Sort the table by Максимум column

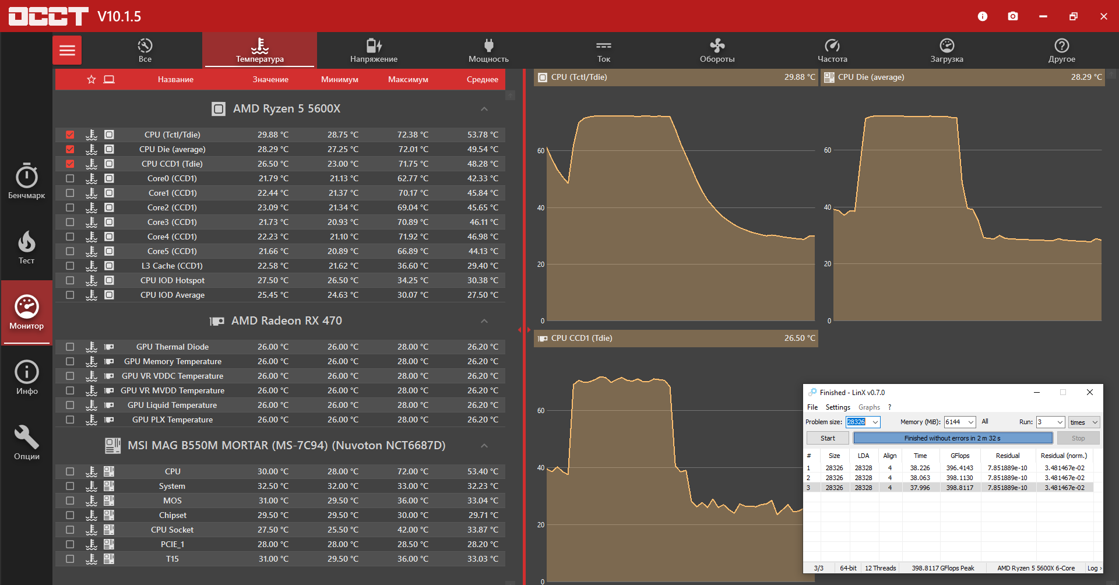(408, 79)
